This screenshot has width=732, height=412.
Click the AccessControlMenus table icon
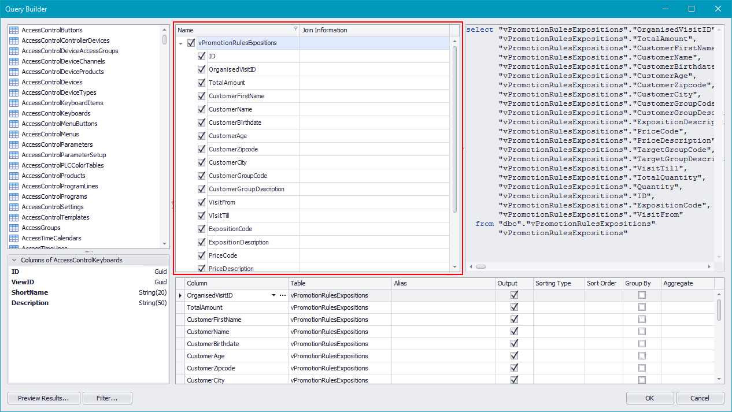[14, 134]
